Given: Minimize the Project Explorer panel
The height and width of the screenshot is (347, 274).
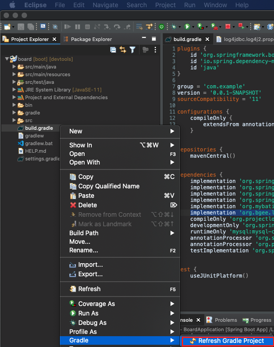Looking at the screenshot, I should (144, 38).
